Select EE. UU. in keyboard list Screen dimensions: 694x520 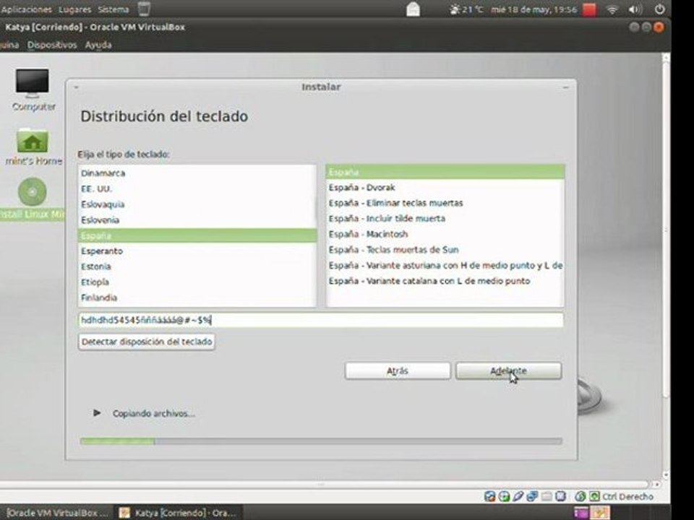(197, 188)
